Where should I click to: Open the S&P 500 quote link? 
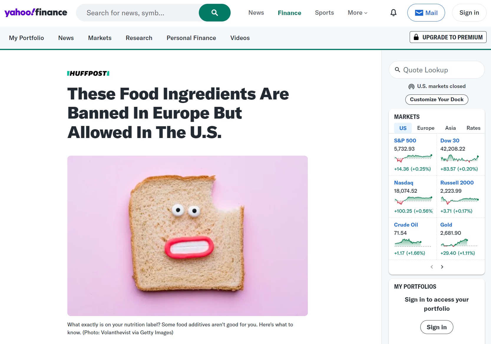405,140
